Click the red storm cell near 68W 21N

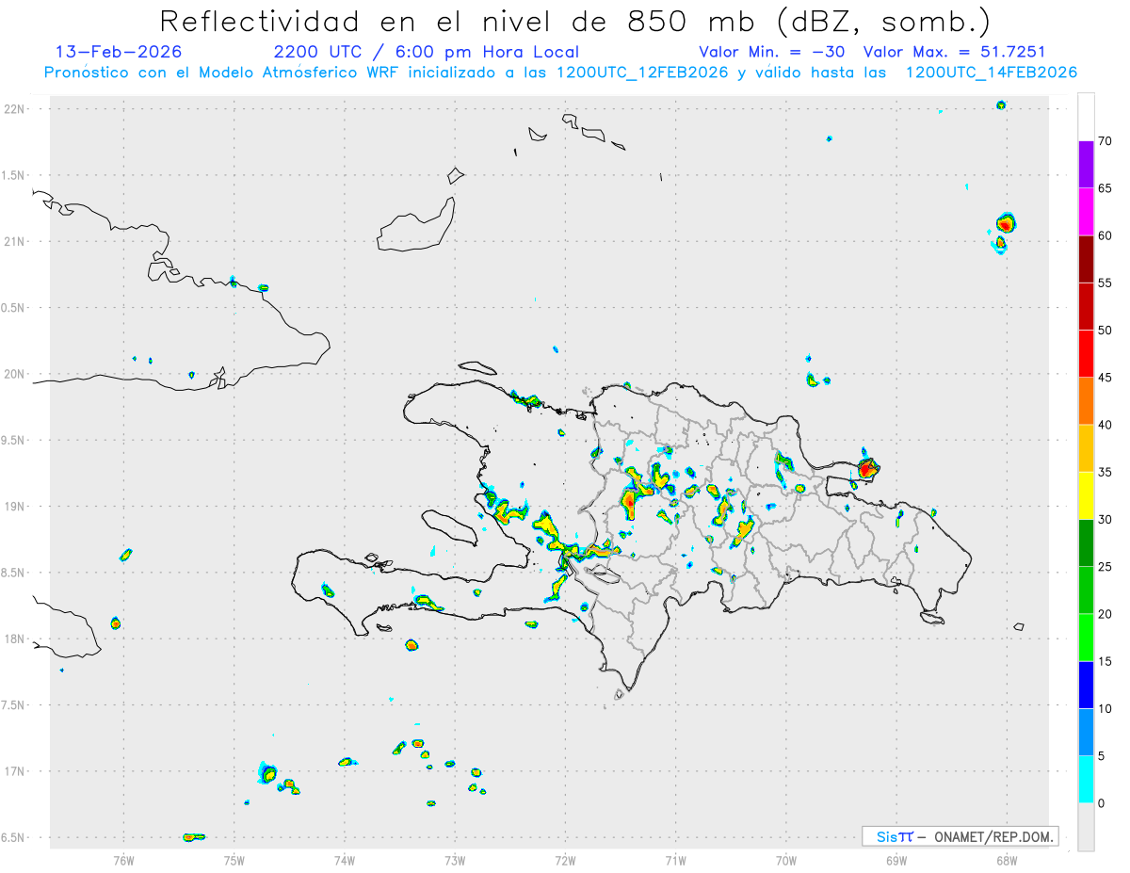pyautogui.click(x=1006, y=224)
